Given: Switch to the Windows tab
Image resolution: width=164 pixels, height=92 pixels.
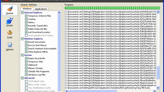Looking at the screenshot, I should click(27, 9).
